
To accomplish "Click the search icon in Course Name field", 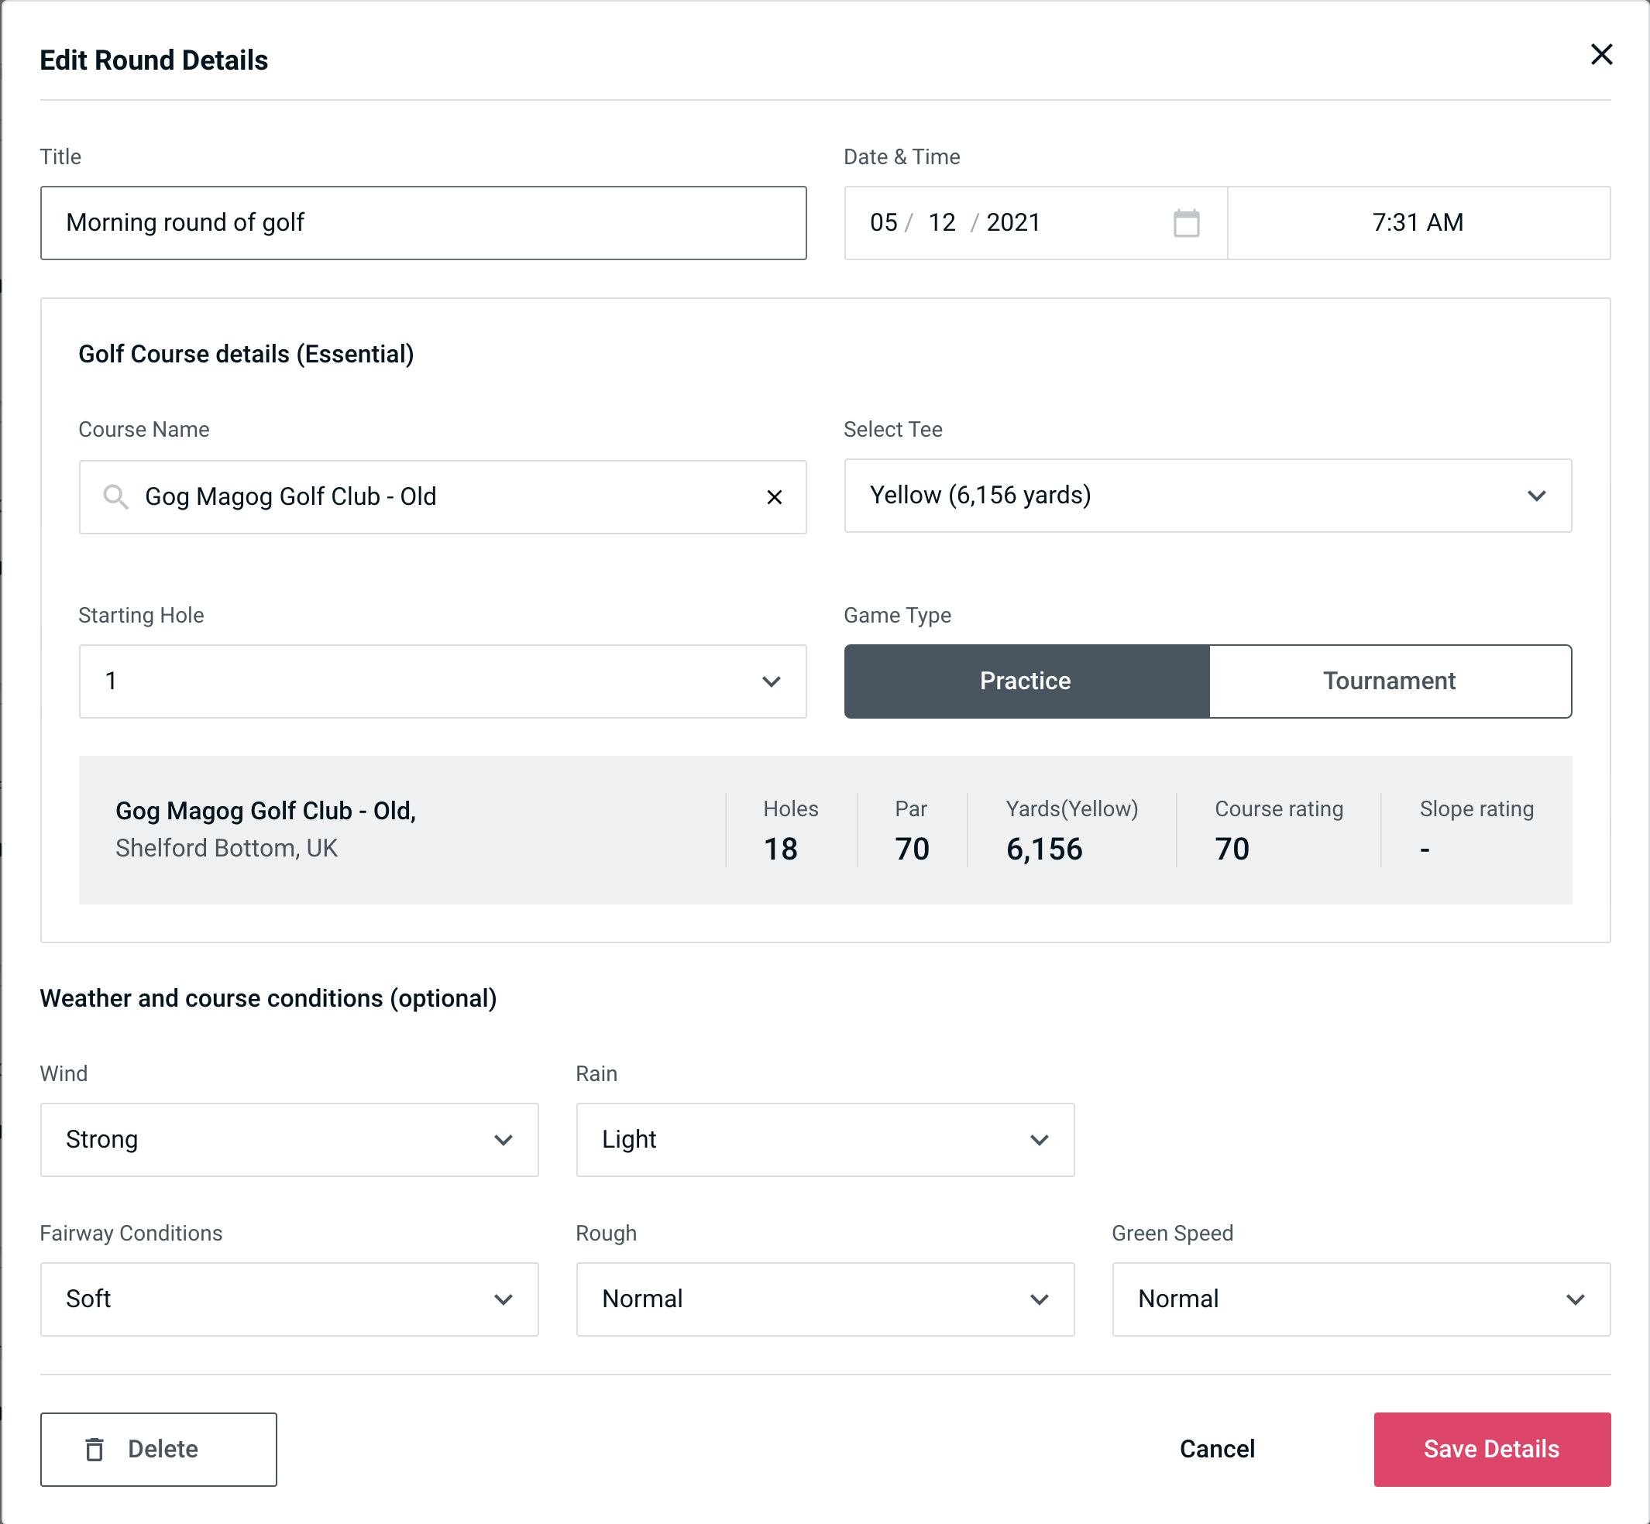I will point(115,497).
